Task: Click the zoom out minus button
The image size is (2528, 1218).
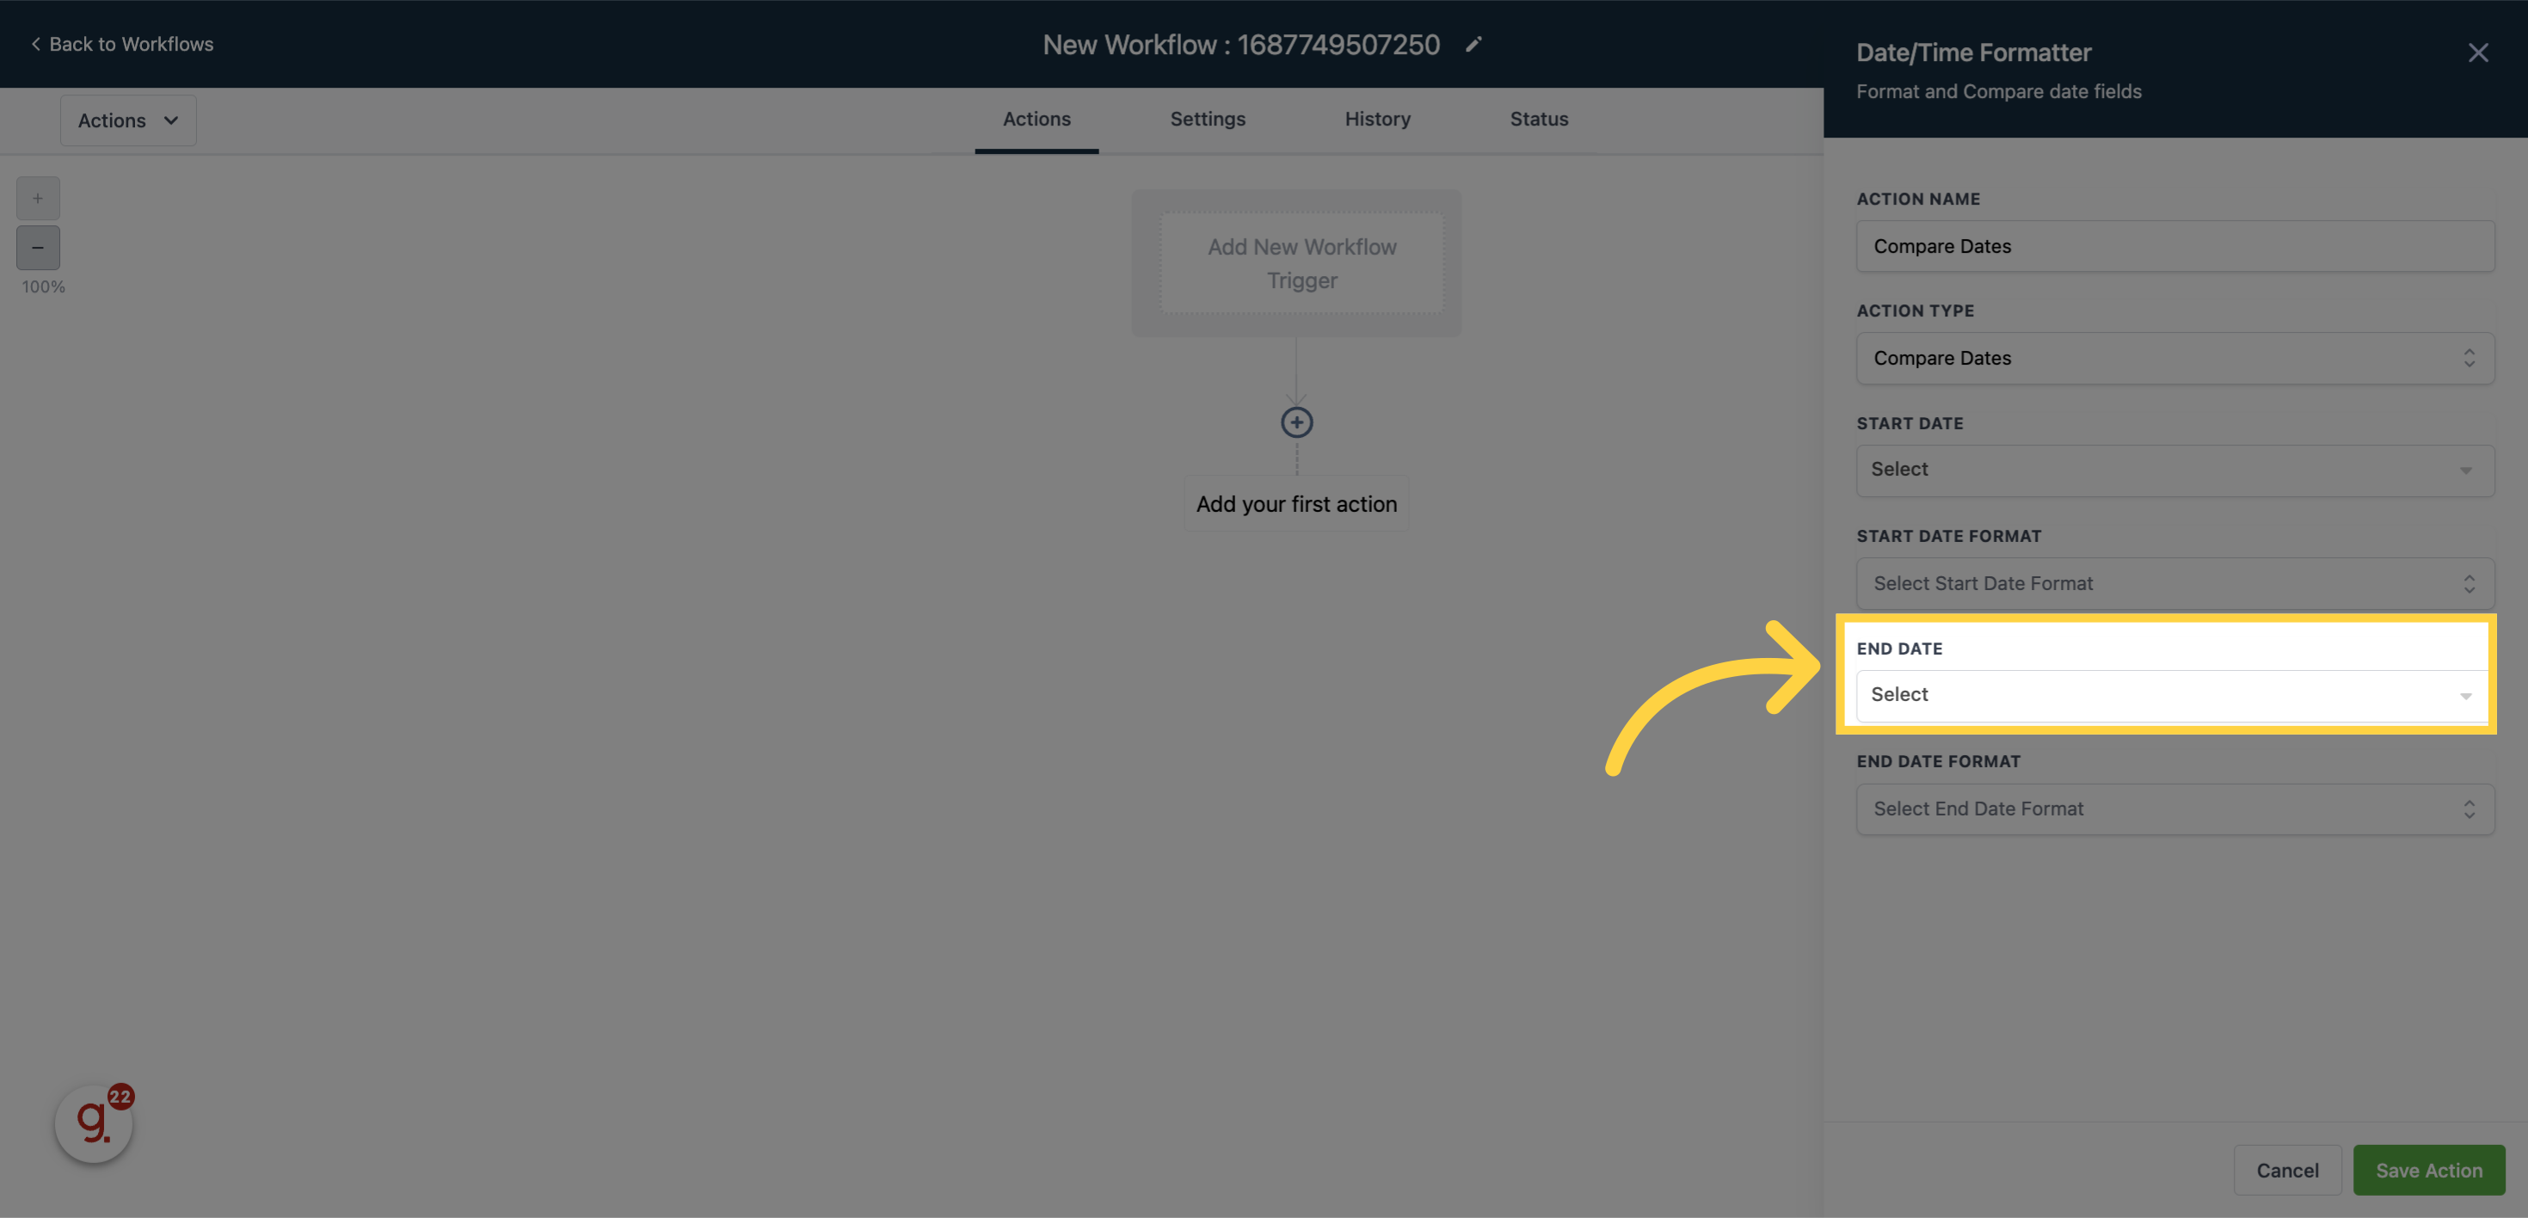Action: point(37,247)
